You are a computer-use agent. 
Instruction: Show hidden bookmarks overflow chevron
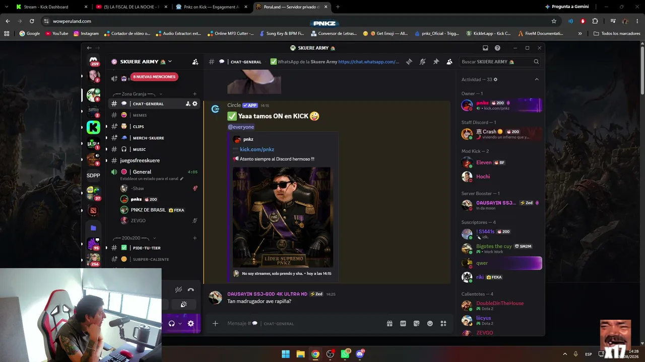tap(580, 34)
